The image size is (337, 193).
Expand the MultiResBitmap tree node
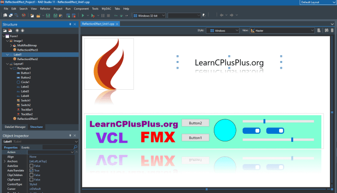[11, 45]
